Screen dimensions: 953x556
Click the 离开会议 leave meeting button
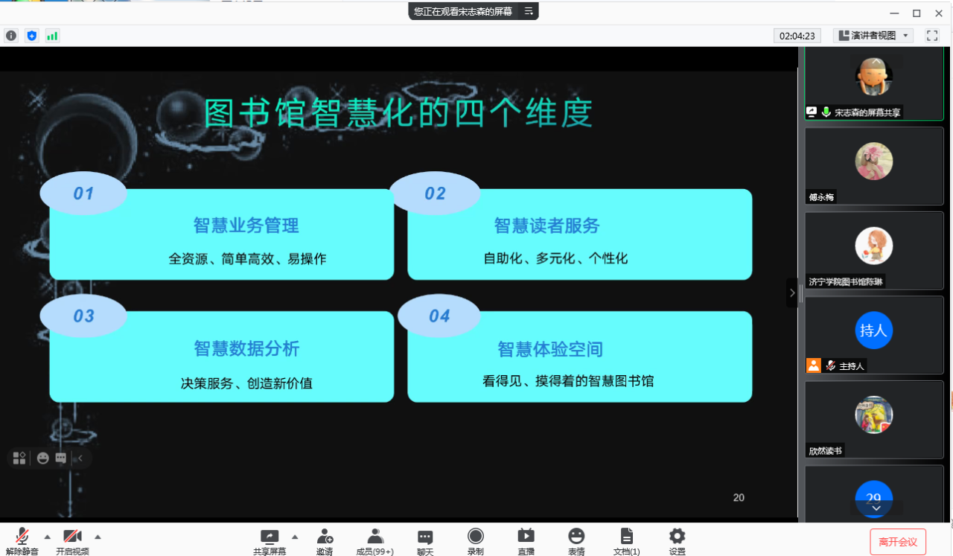[897, 541]
